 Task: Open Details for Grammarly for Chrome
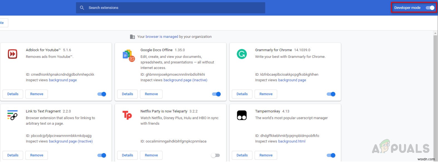point(242,94)
